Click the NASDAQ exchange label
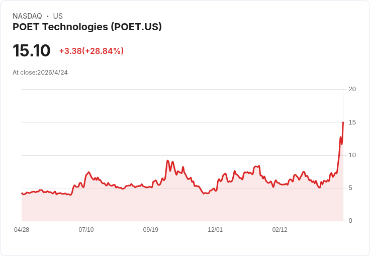Screen dimensions: 370x256 27,16
